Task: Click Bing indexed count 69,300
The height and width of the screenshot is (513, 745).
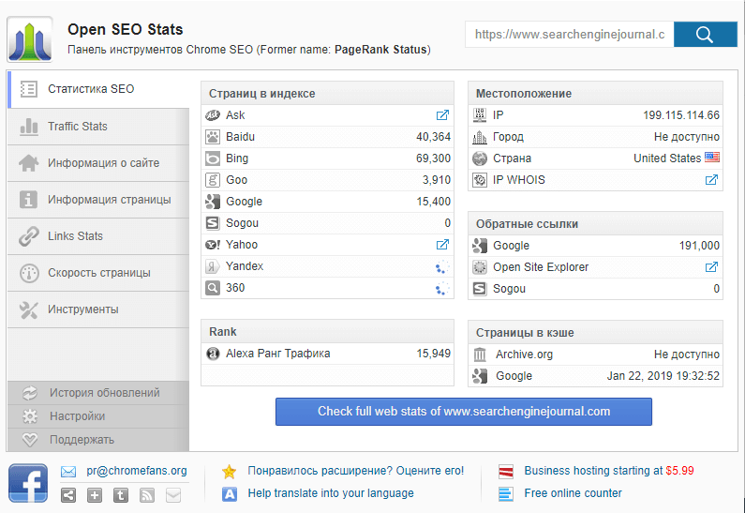Action: coord(433,158)
